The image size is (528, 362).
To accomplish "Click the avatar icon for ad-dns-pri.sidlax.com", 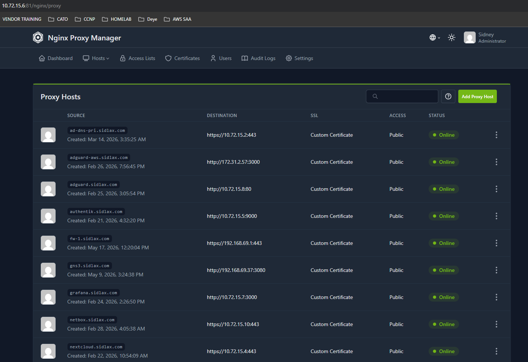I will [x=48, y=135].
